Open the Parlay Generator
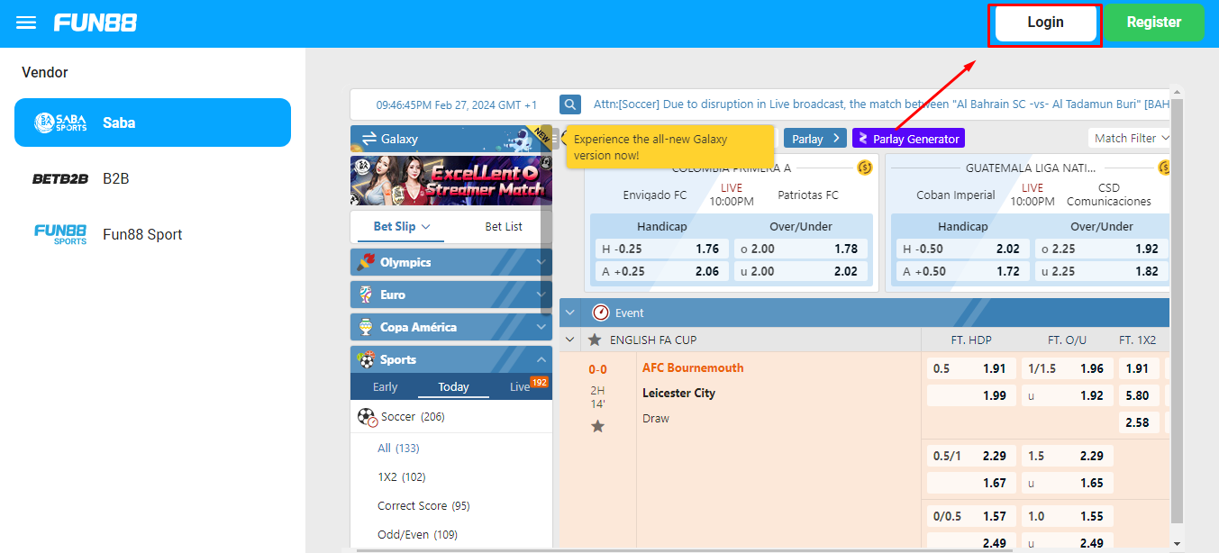1219x553 pixels. (908, 138)
